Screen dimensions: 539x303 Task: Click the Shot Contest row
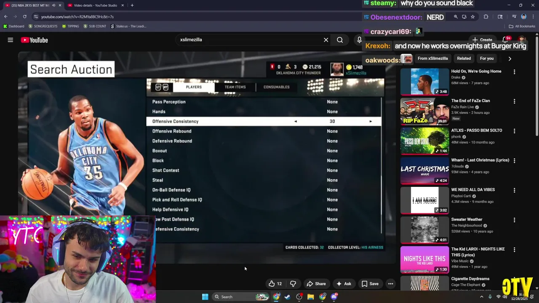[264, 170]
